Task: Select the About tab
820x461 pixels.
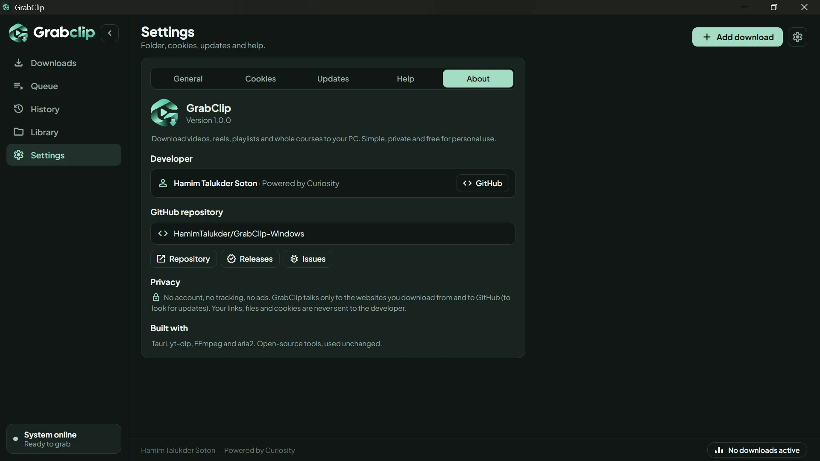Action: pyautogui.click(x=478, y=79)
